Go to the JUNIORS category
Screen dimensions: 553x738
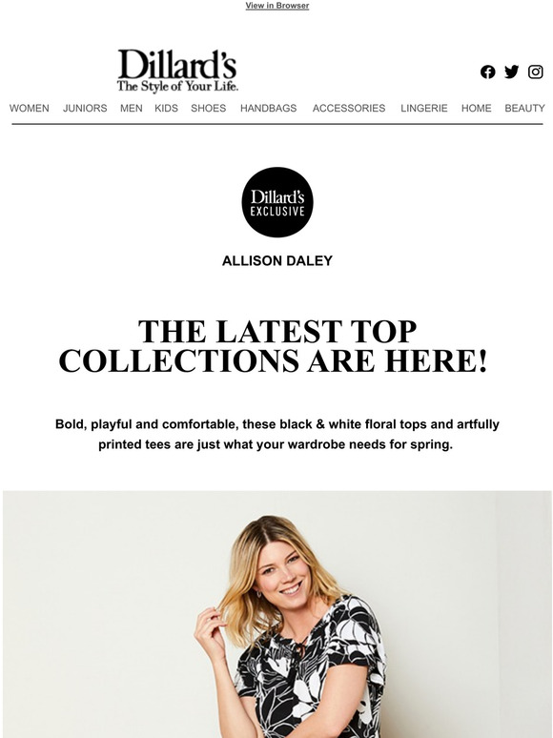coord(85,109)
